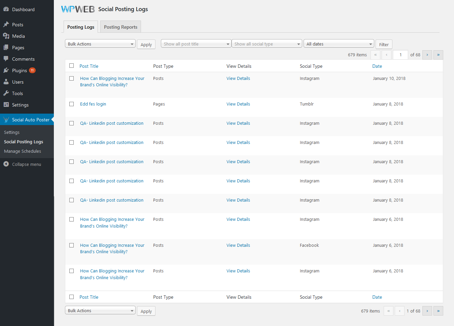Go to next page using top pagination arrow
Image resolution: width=454 pixels, height=326 pixels.
[427, 55]
